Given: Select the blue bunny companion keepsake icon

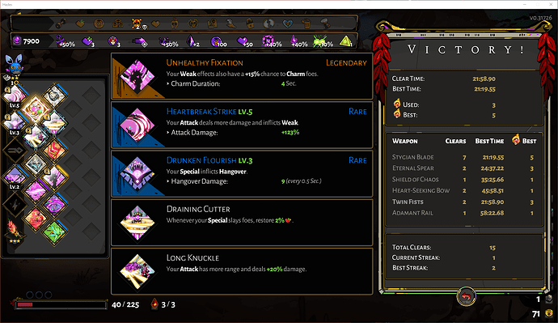Looking at the screenshot, I should point(15,63).
